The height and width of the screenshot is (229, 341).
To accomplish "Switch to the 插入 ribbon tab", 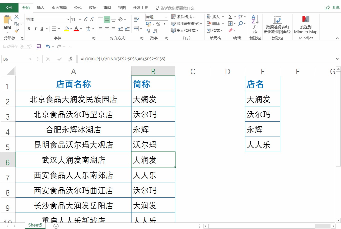I will [x=40, y=8].
